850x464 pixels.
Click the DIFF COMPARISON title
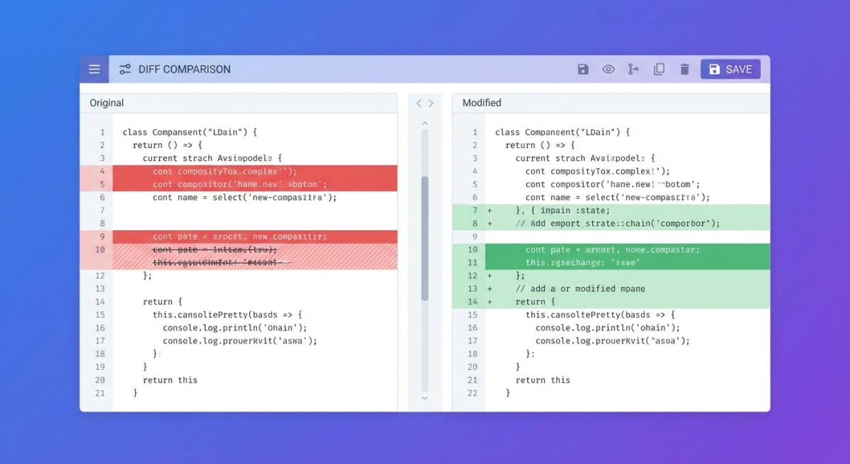click(186, 69)
